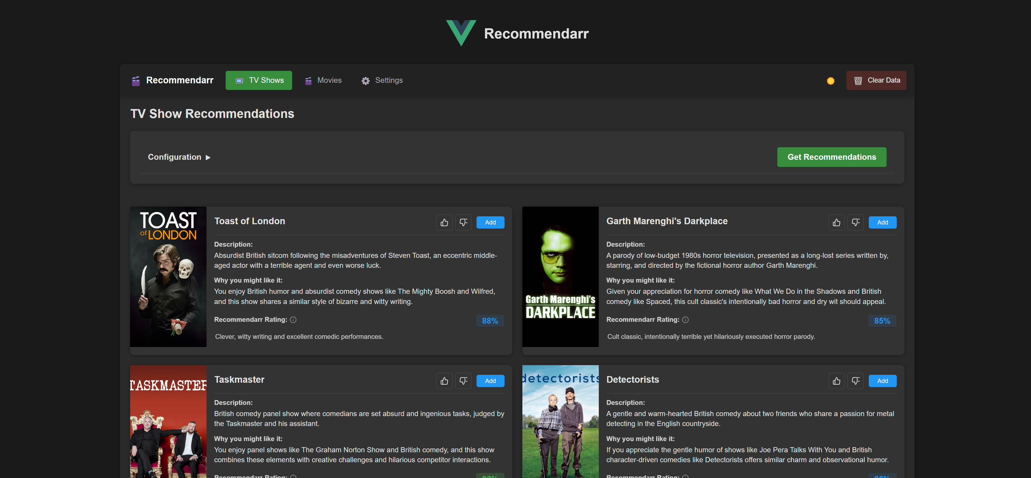The width and height of the screenshot is (1031, 478).
Task: Switch to the TV Shows tab
Action: pyautogui.click(x=259, y=81)
